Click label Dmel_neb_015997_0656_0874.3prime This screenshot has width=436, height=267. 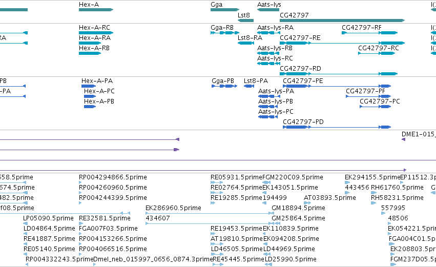tap(153, 259)
